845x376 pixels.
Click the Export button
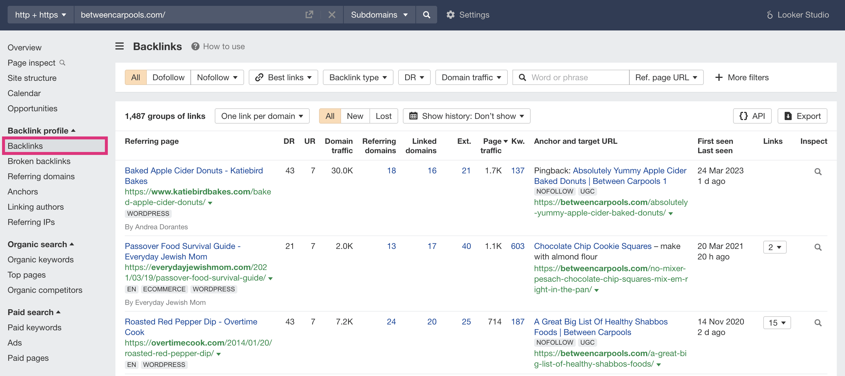click(x=802, y=116)
